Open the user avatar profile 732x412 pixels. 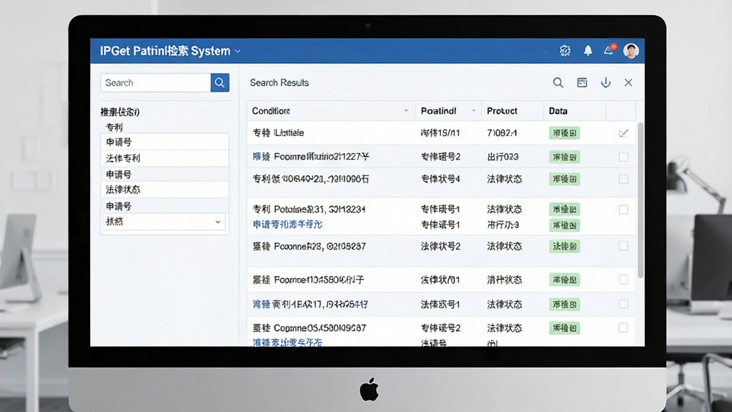pyautogui.click(x=630, y=51)
